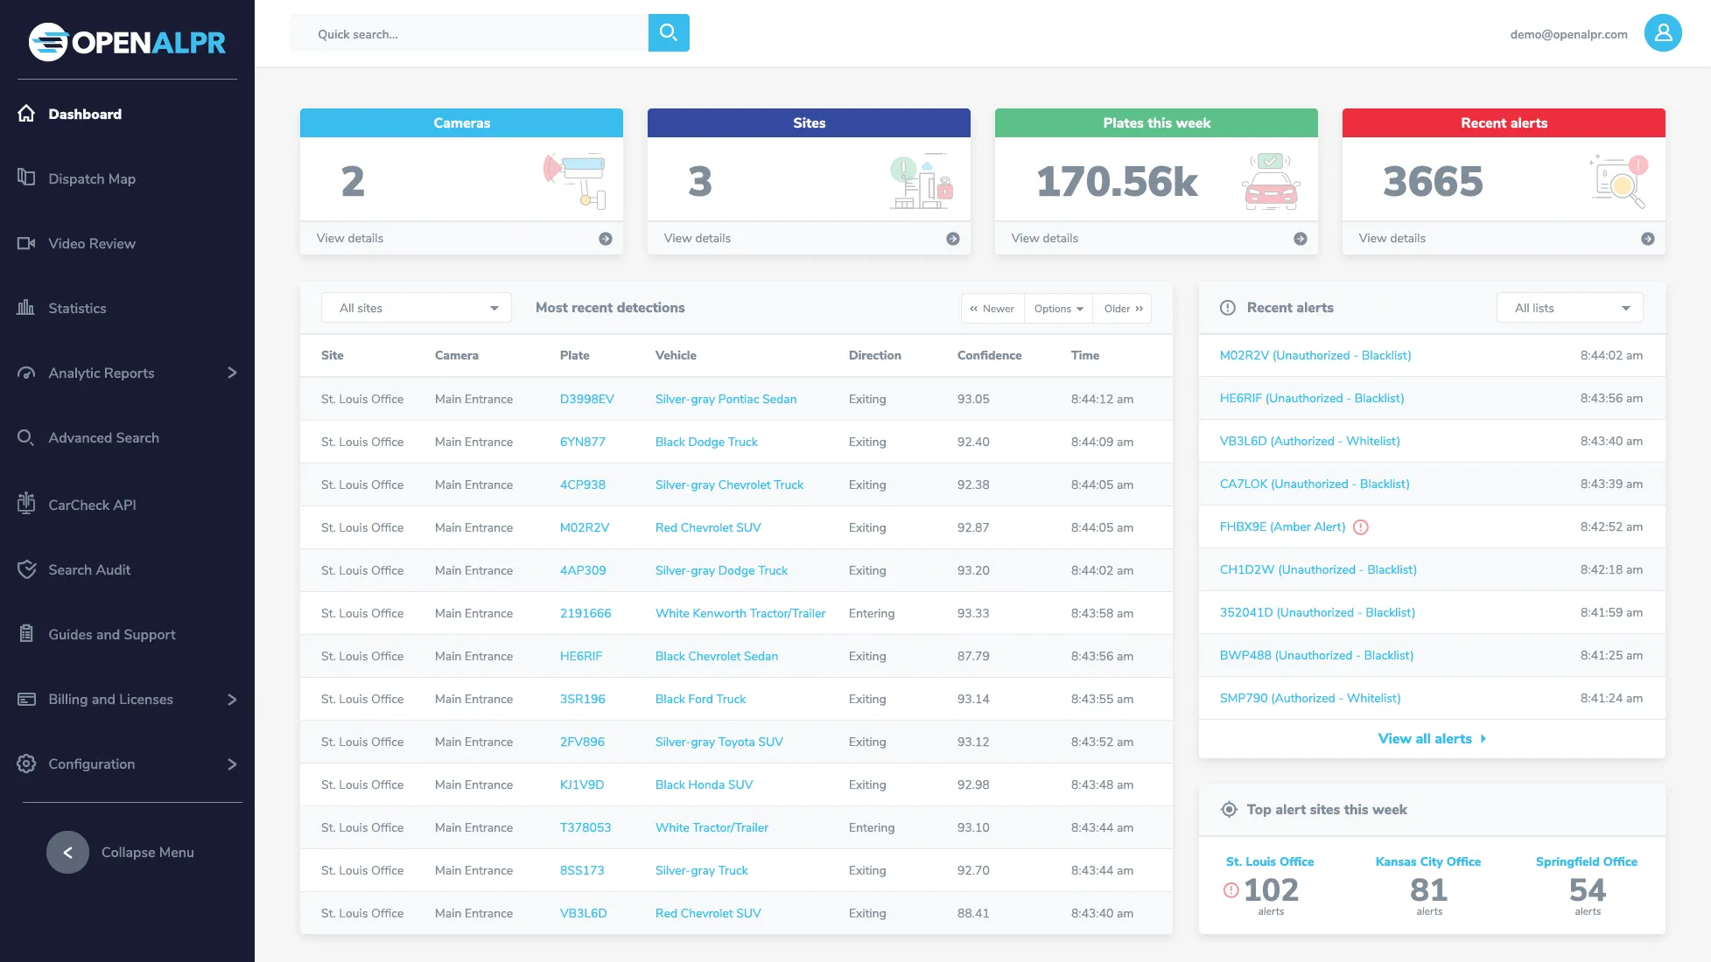Click the CarCheck API icon

(x=26, y=504)
